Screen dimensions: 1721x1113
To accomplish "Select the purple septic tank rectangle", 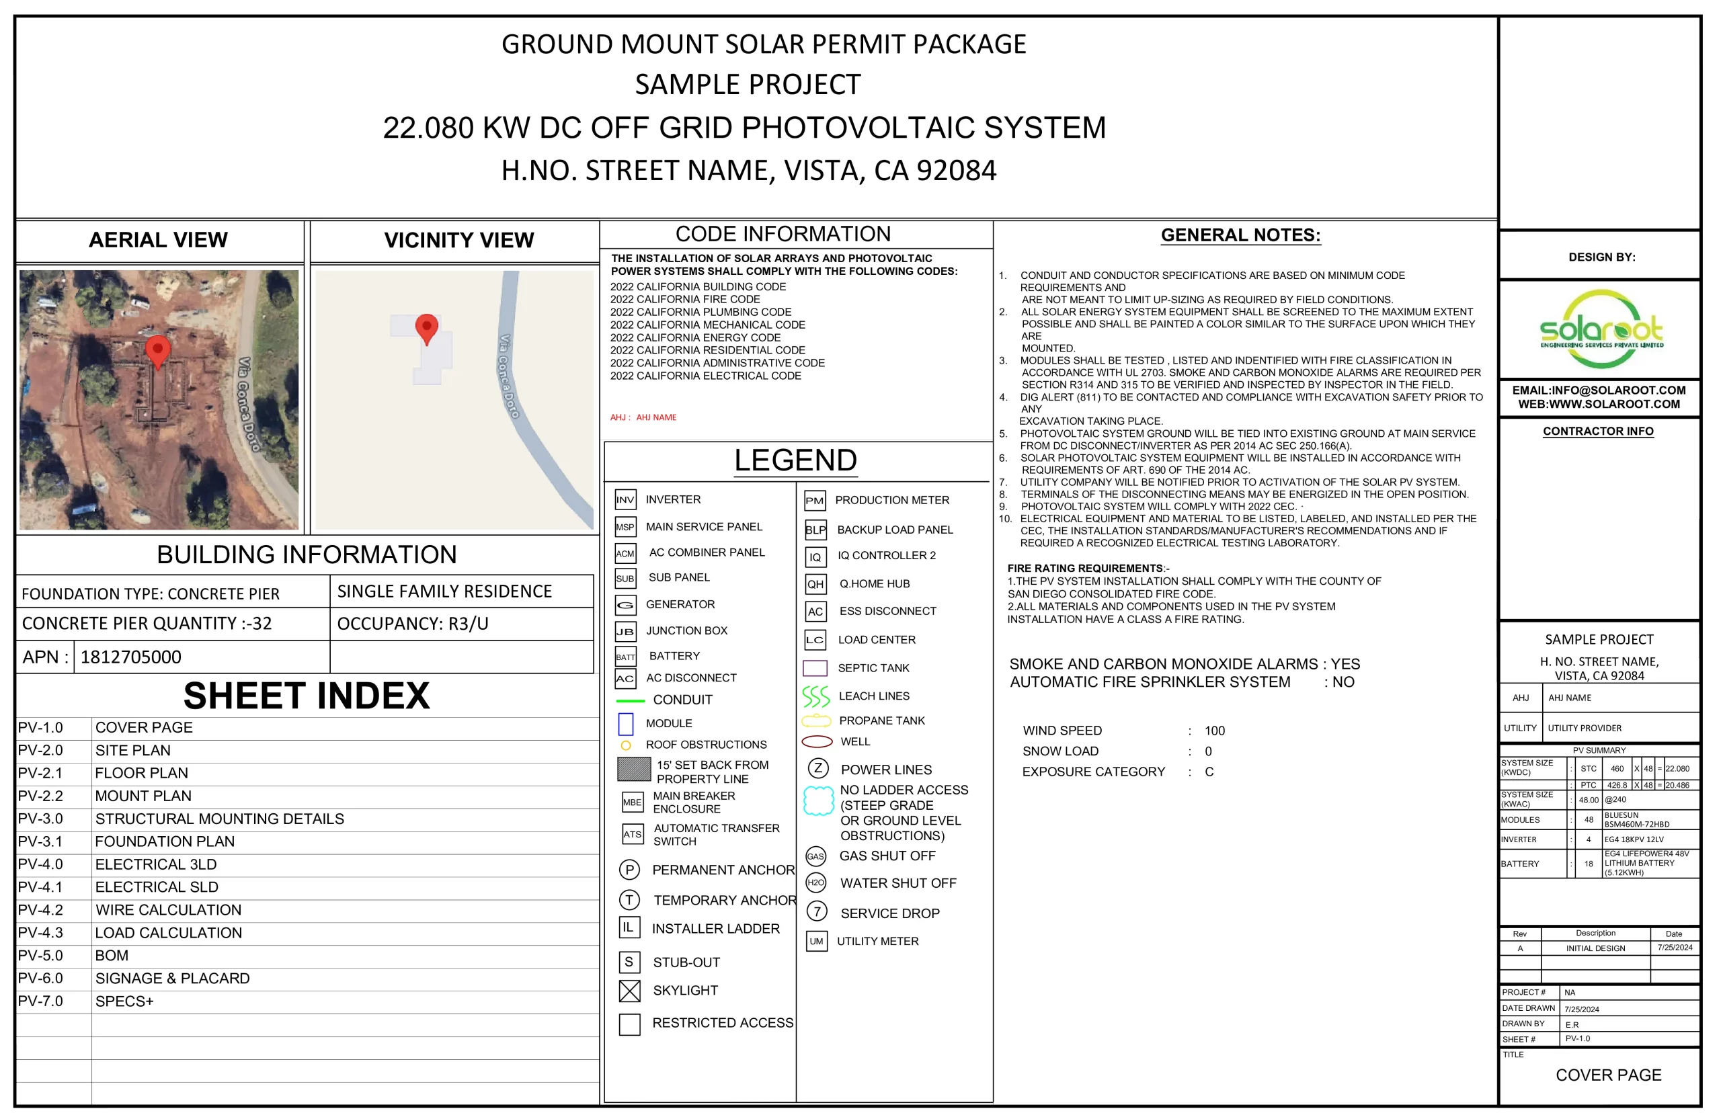I will tap(815, 668).
